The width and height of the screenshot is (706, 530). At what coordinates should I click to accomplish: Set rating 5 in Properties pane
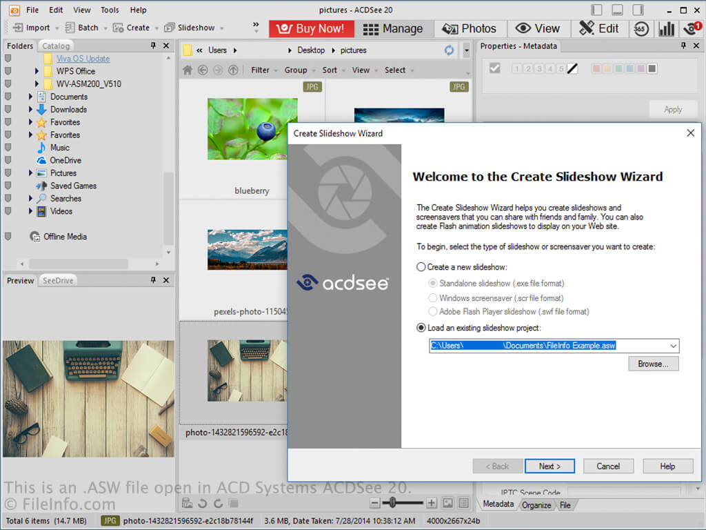click(x=561, y=68)
